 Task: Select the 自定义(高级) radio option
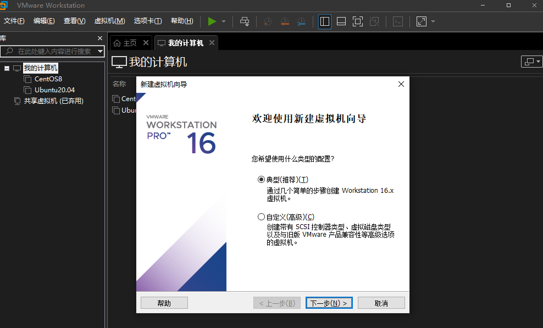tap(261, 217)
